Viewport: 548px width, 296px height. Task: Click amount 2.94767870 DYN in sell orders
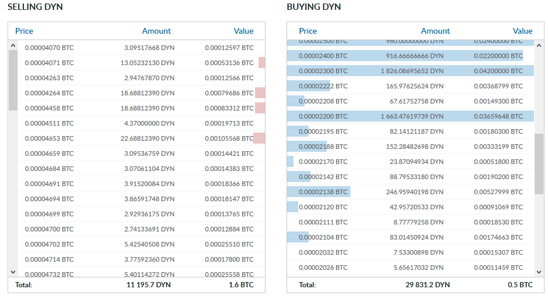pos(149,78)
